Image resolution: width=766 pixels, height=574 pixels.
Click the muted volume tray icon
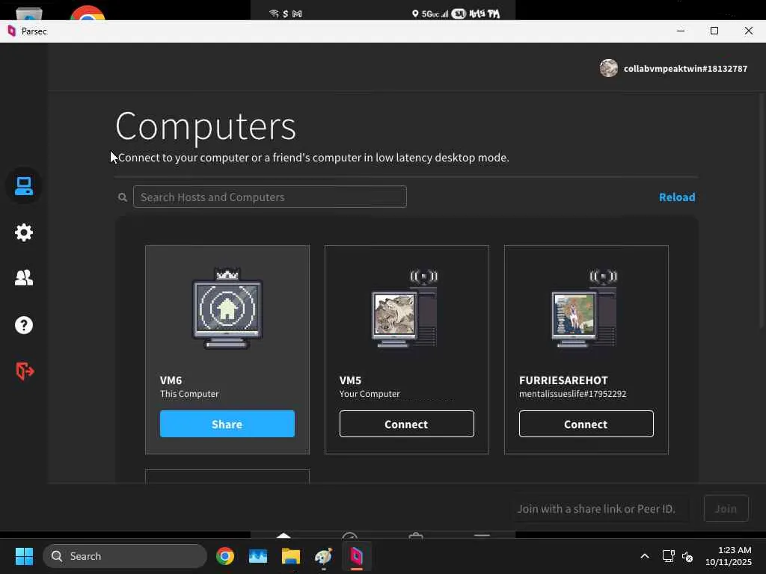click(x=687, y=556)
